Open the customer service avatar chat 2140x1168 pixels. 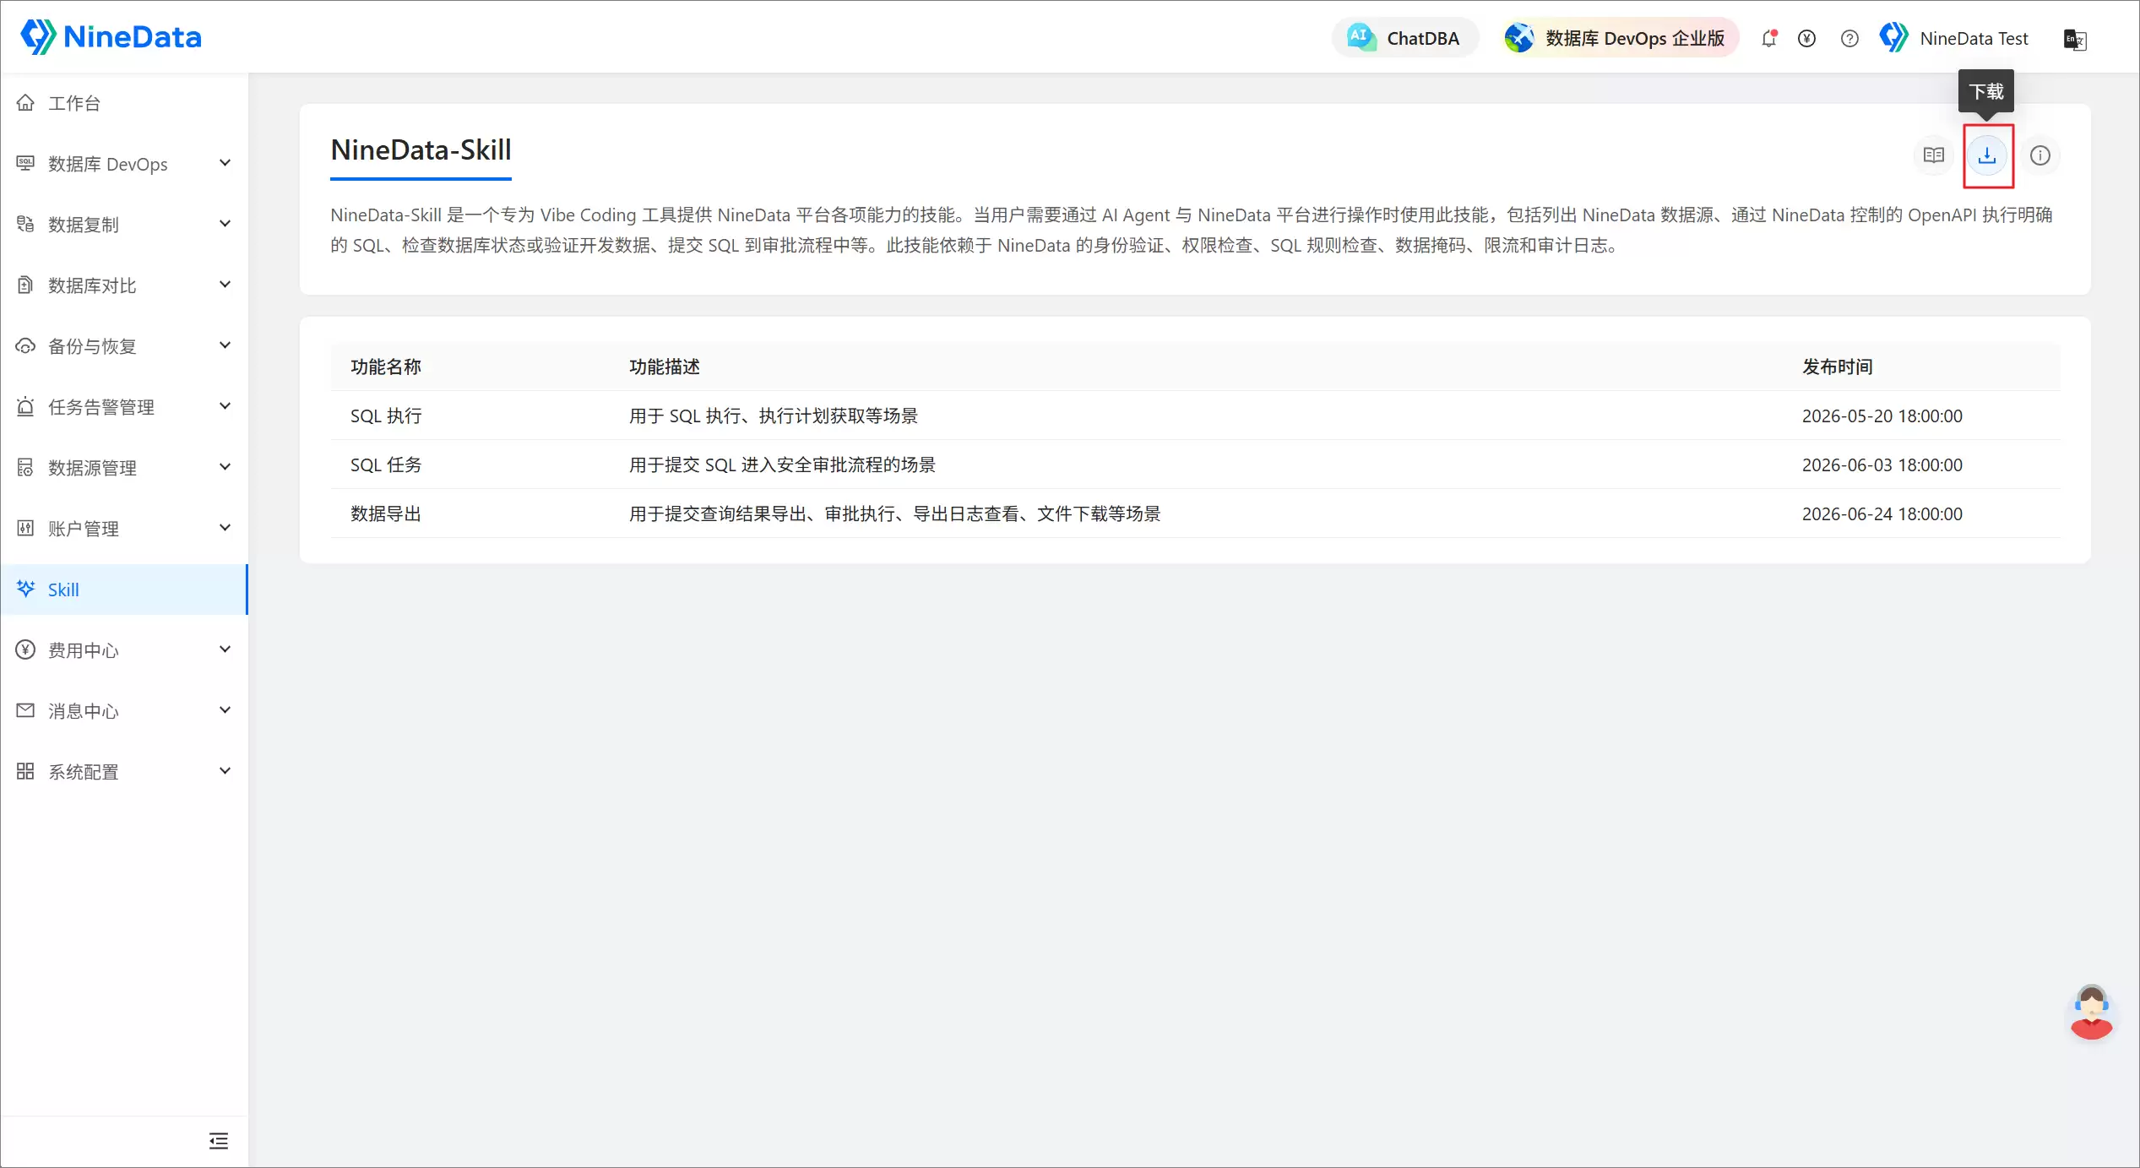tap(2091, 1012)
